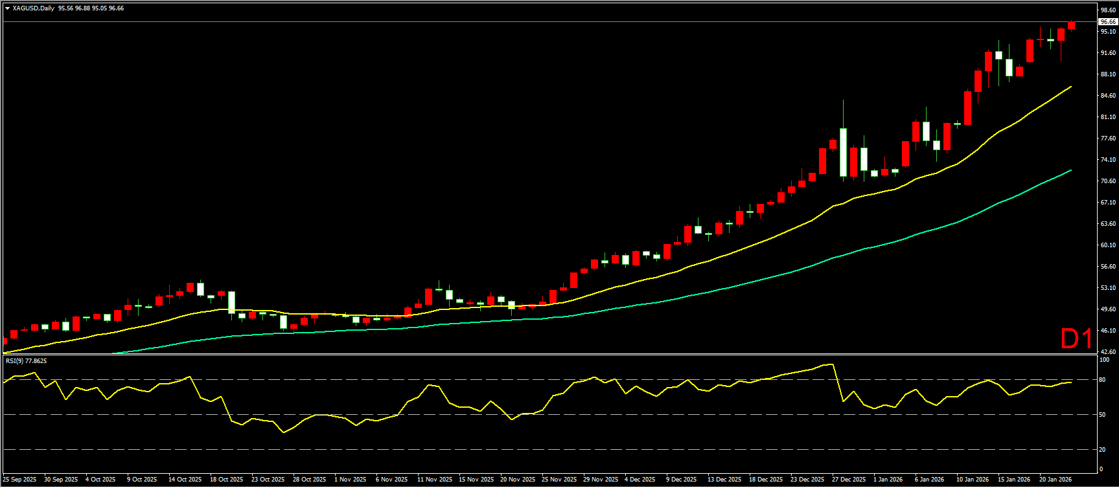1119x488 pixels.
Task: Click the tall white candle near 27 Dec 2025
Action: click(x=843, y=152)
